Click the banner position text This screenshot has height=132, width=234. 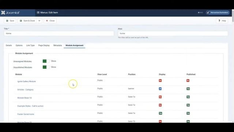point(131,89)
